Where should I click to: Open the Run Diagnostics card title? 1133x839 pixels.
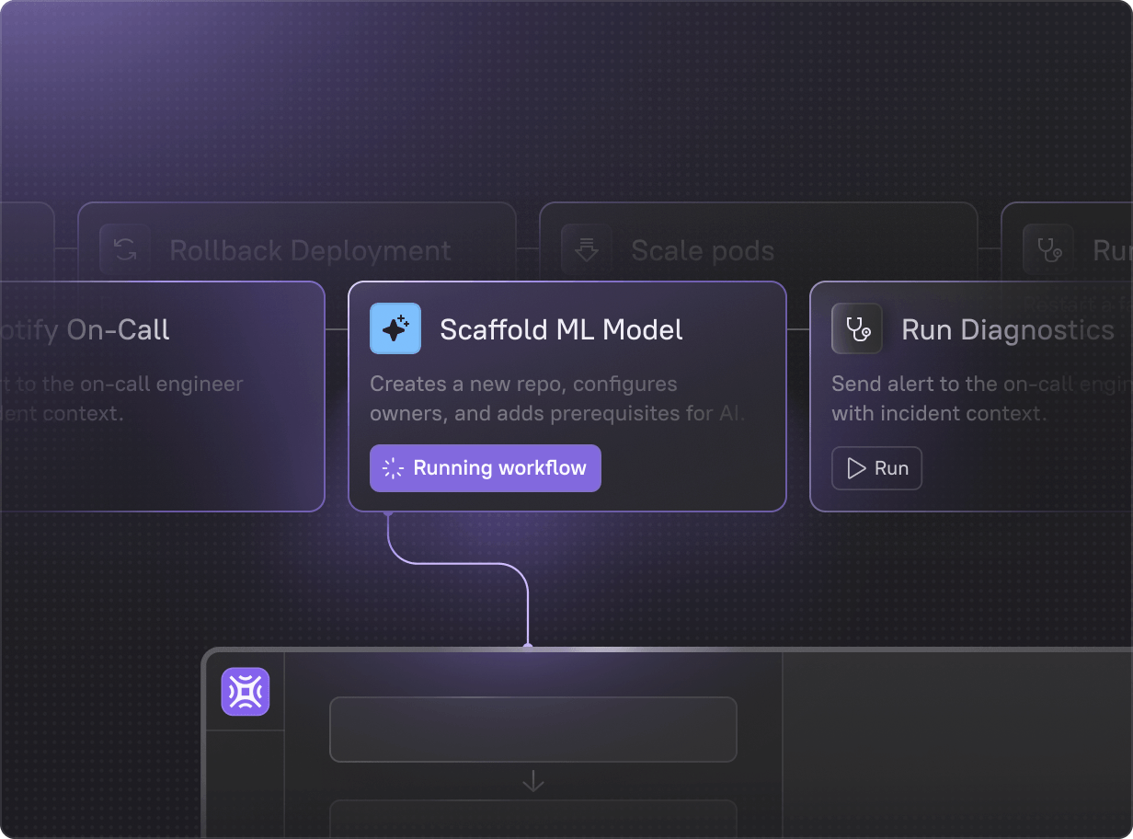(1008, 329)
